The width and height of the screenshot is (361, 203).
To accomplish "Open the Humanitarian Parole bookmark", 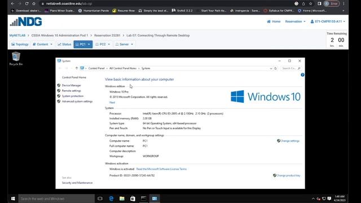I will 94,11.
